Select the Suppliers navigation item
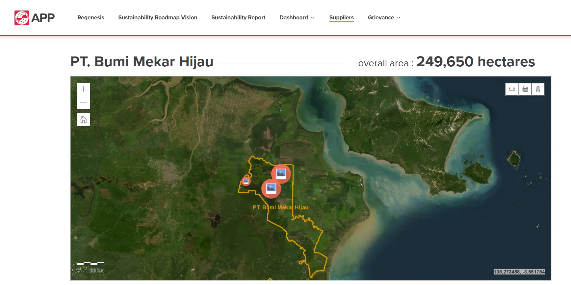This screenshot has height=285, width=571. pos(342,18)
